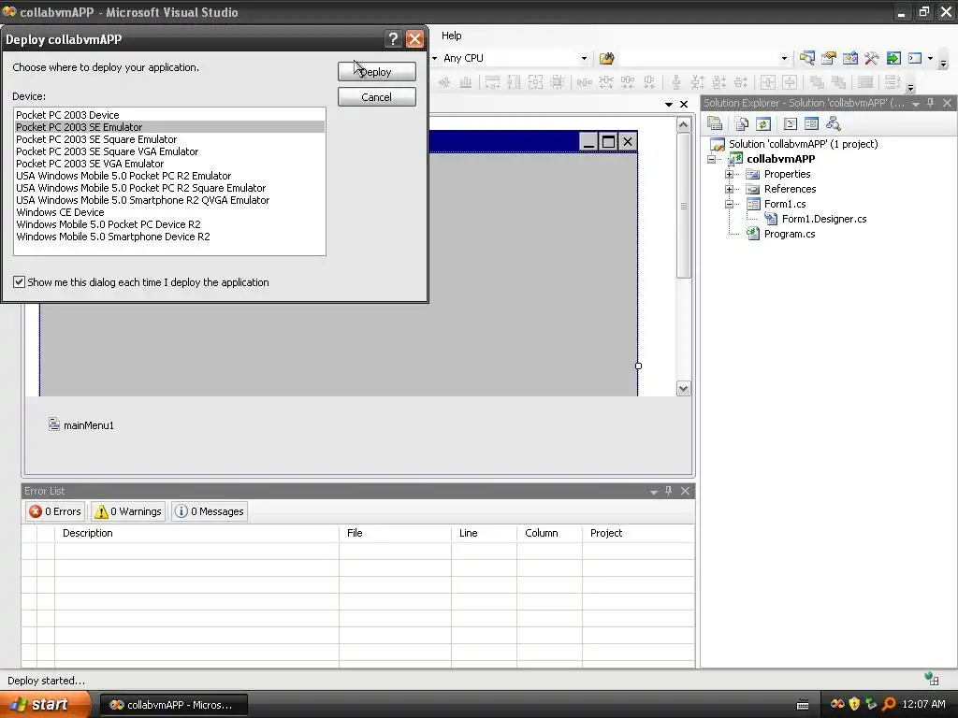Pin the Solution Explorer panel
This screenshot has height=718, width=958.
[931, 103]
